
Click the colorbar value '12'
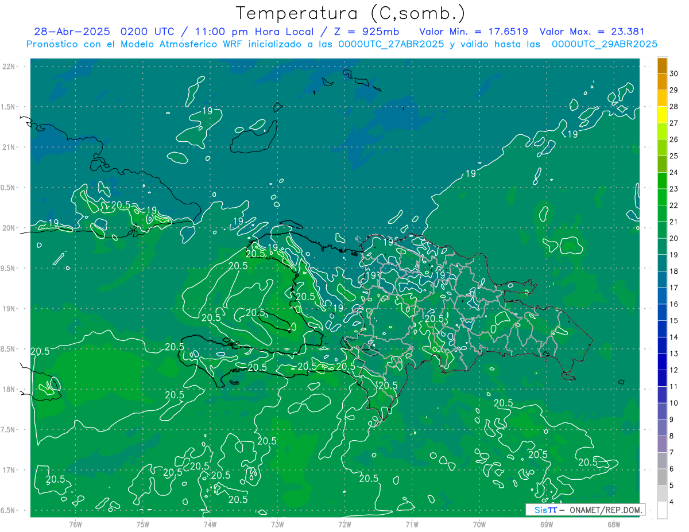click(x=674, y=370)
